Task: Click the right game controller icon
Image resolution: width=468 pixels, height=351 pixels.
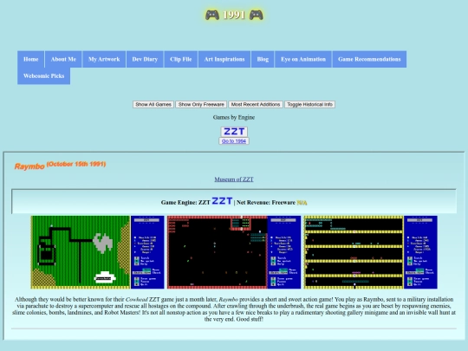Action: [256, 15]
